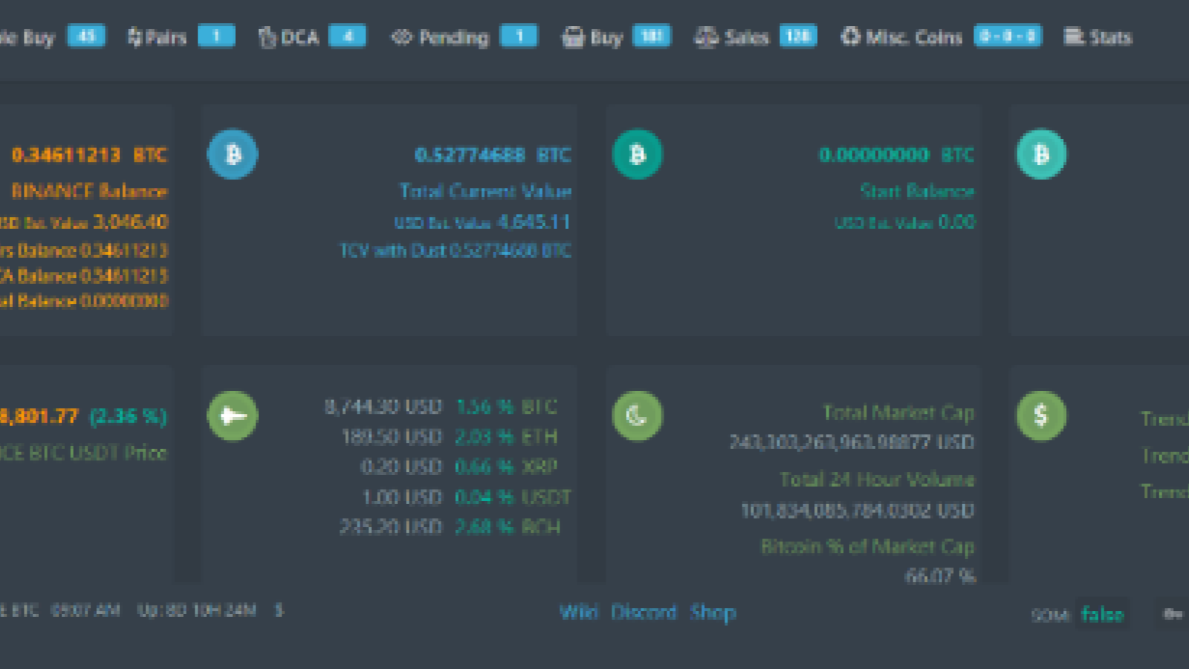This screenshot has height=669, width=1189.
Task: Click the 0.20 USD XRP price row
Action: point(459,467)
